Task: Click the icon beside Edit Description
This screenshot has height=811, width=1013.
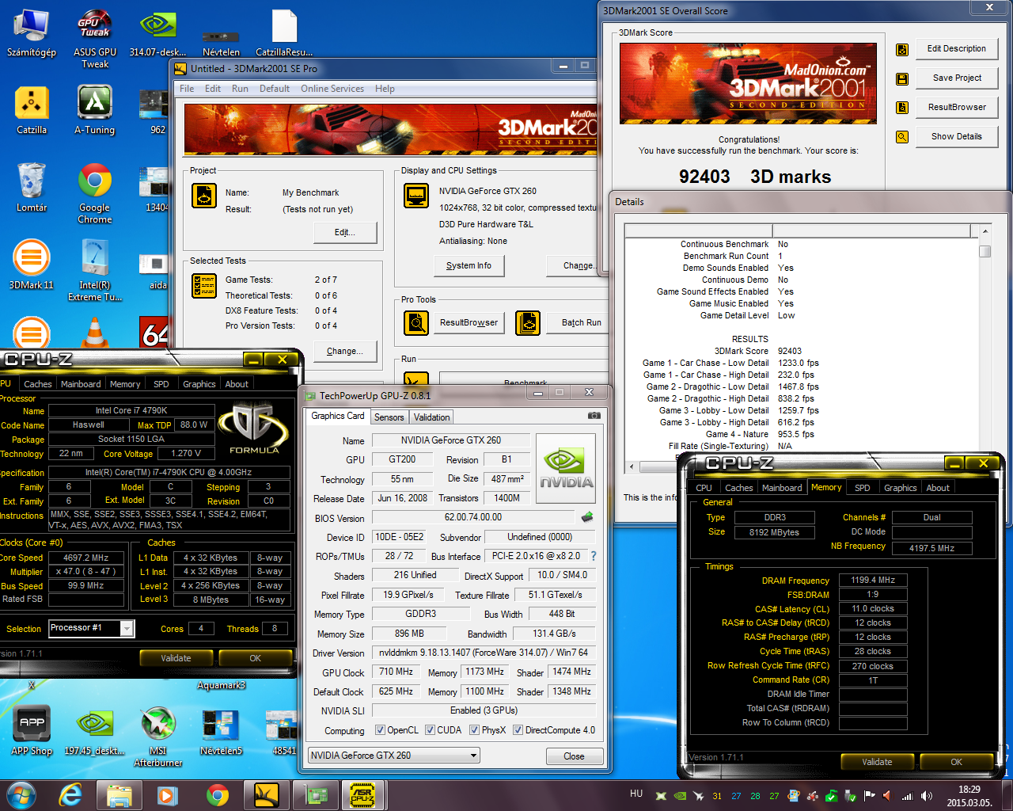Action: click(x=901, y=49)
